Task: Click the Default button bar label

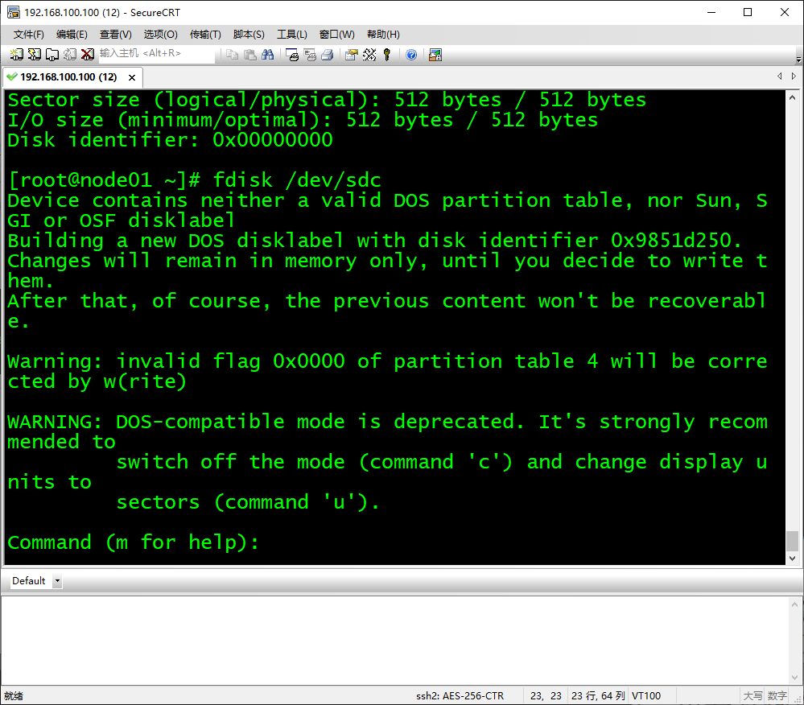Action: tap(29, 581)
